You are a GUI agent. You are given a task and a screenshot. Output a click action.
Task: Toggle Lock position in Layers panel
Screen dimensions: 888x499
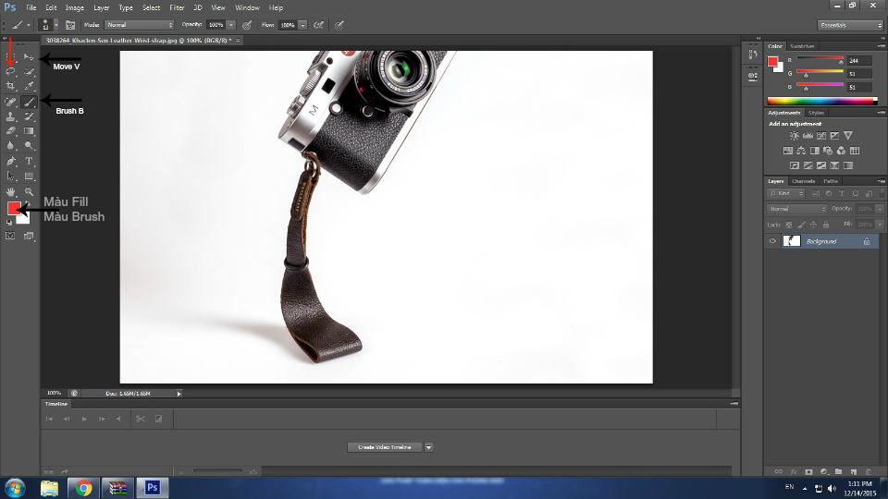tap(813, 225)
